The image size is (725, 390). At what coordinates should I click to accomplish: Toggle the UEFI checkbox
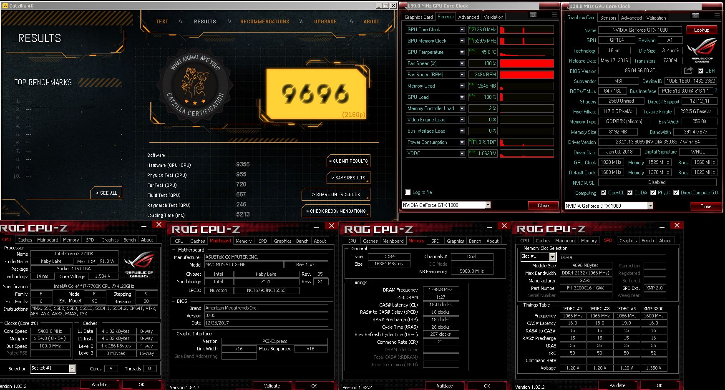[x=701, y=71]
